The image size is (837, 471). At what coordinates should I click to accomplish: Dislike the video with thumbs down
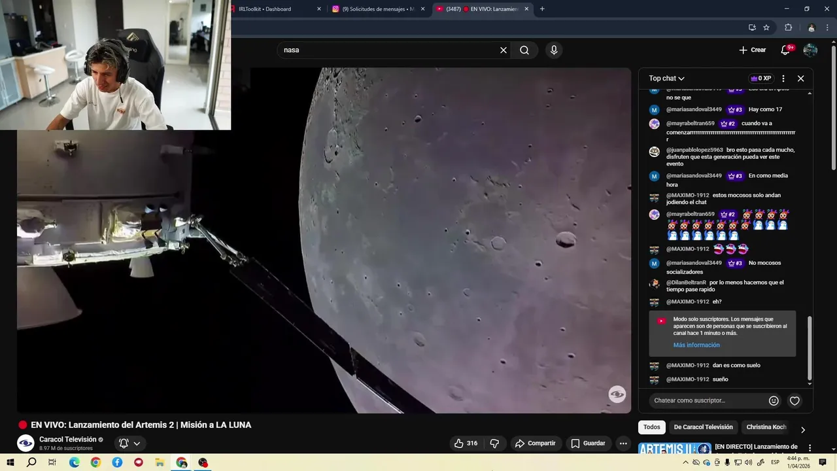[x=494, y=444]
